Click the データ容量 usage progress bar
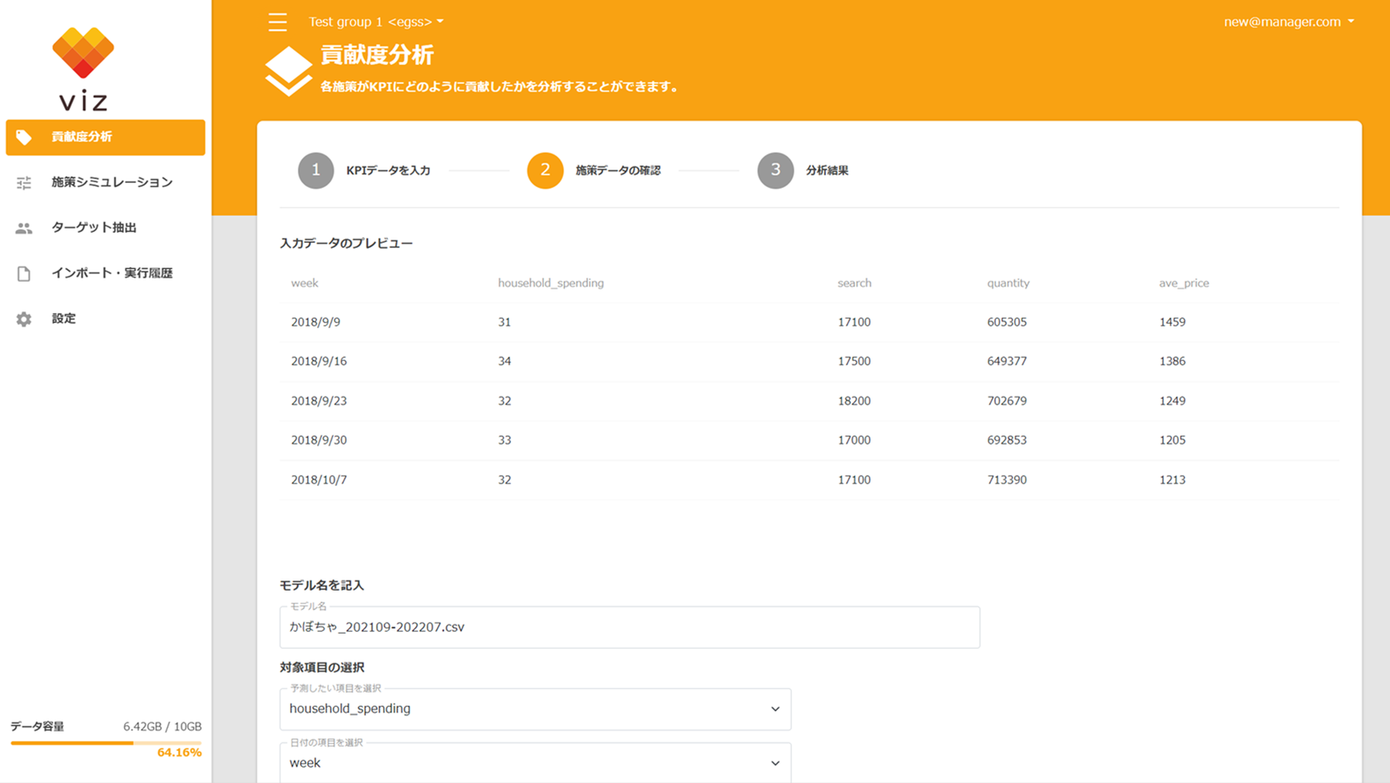Viewport: 1390px width, 783px height. pos(105,742)
